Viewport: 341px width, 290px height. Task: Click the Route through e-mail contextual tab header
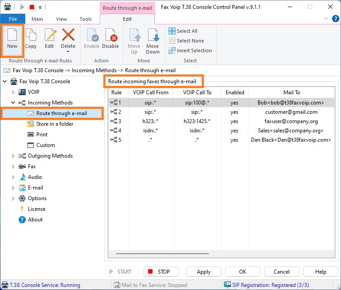[127, 8]
